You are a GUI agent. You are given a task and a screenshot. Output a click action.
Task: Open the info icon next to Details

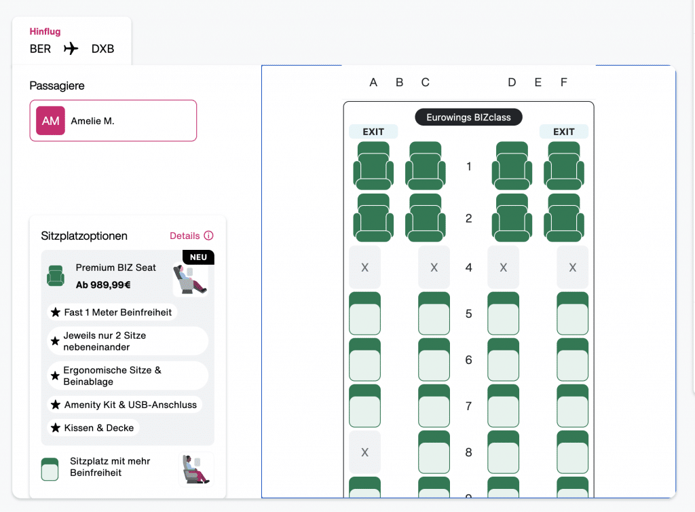coord(208,235)
